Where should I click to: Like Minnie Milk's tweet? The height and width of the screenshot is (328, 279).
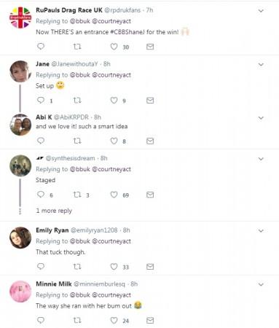tap(114, 320)
